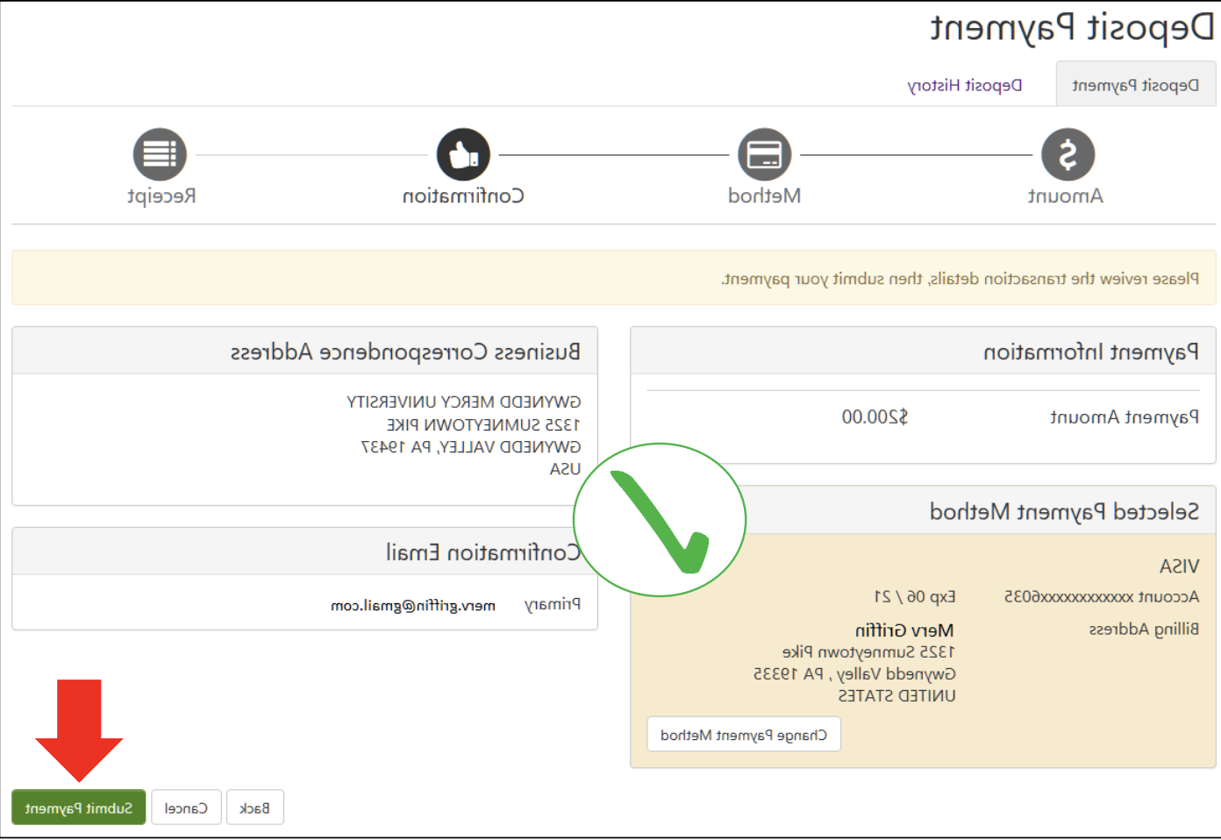Click the Receipt step label
This screenshot has height=840, width=1221.
point(161,196)
